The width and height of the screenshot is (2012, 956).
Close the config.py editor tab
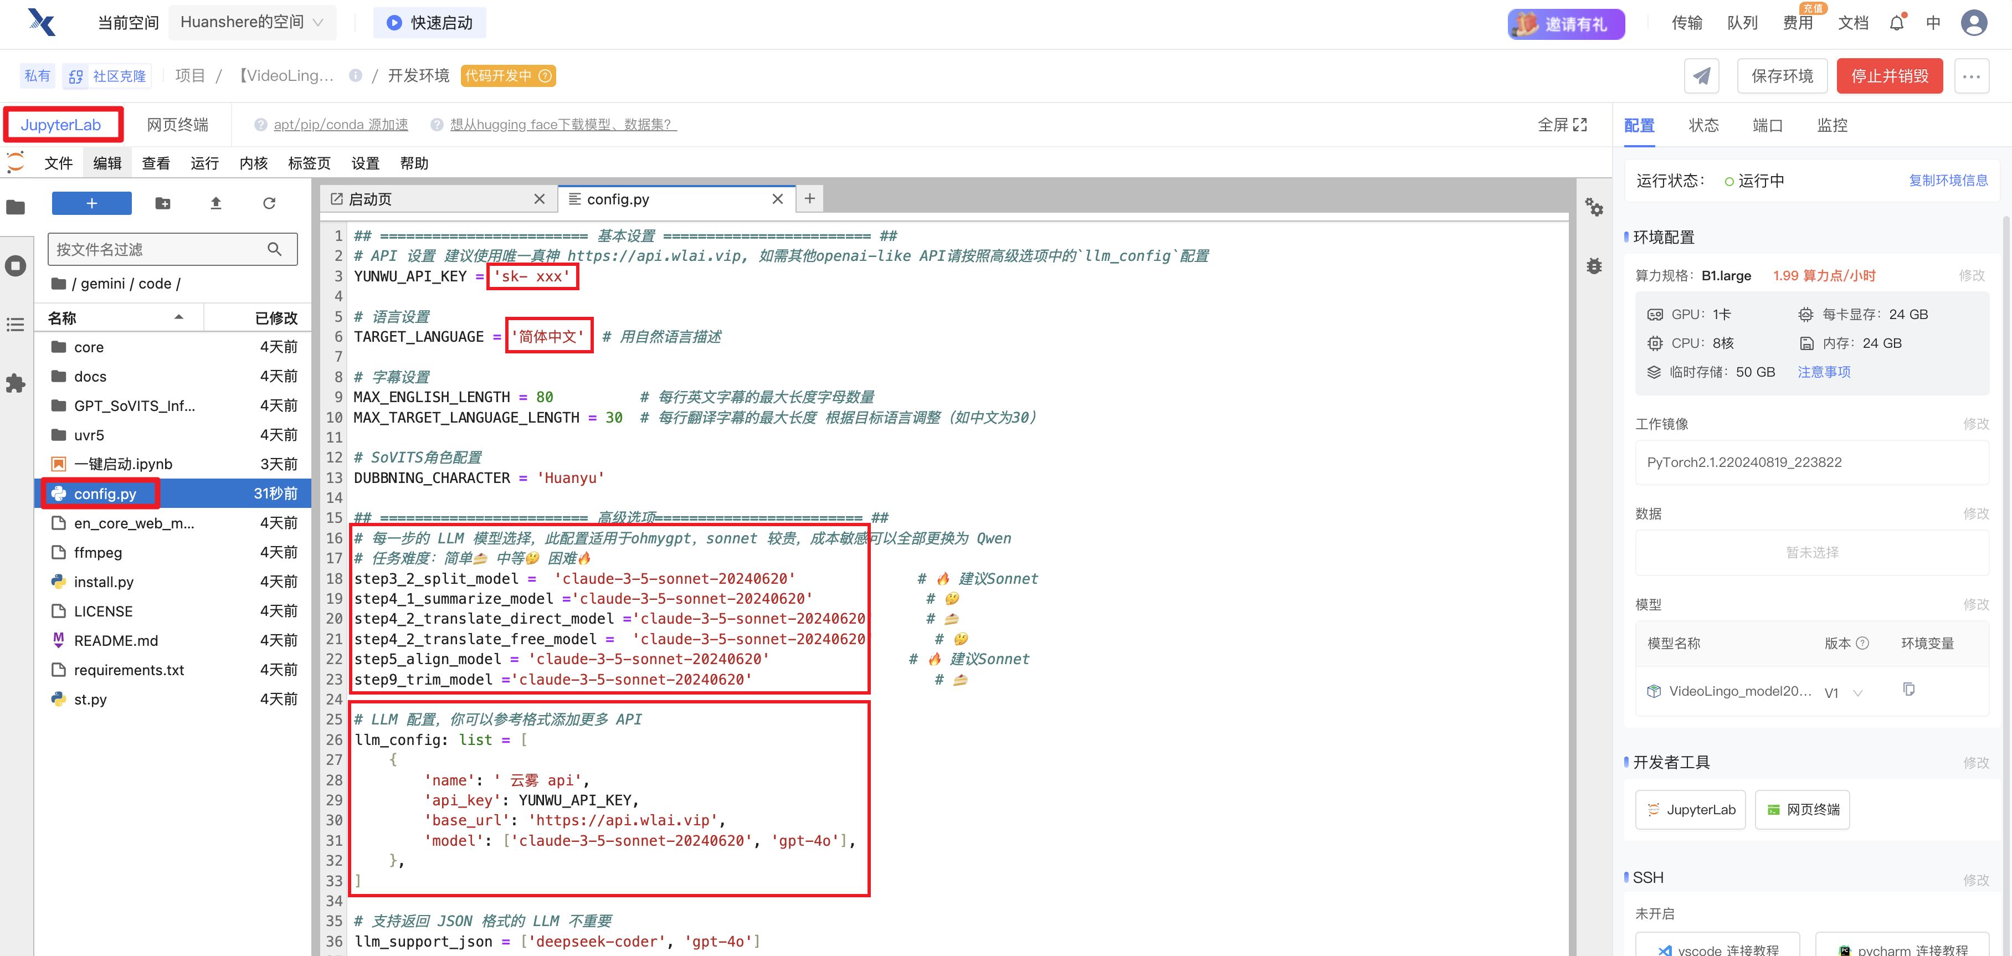pyautogui.click(x=777, y=199)
